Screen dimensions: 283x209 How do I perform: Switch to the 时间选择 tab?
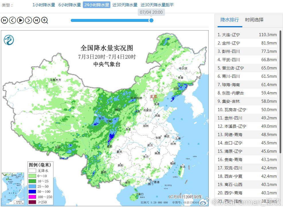(x=254, y=20)
